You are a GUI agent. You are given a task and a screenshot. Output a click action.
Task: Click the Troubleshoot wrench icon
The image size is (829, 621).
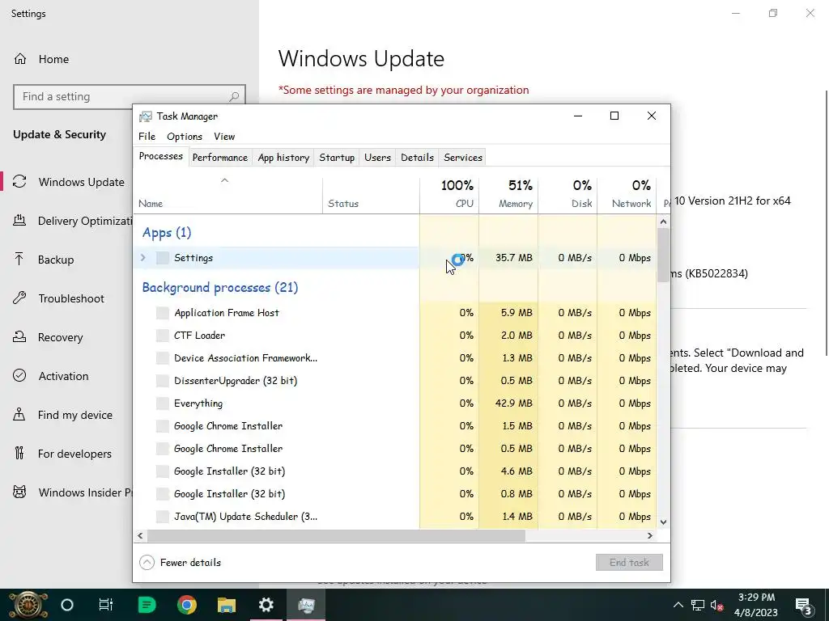(19, 298)
